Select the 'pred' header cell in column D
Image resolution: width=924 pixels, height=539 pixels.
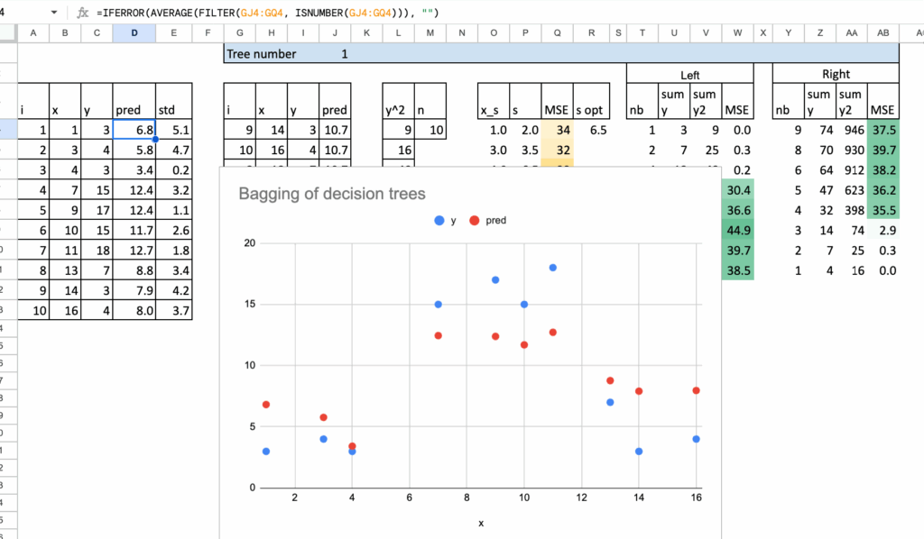(134, 110)
